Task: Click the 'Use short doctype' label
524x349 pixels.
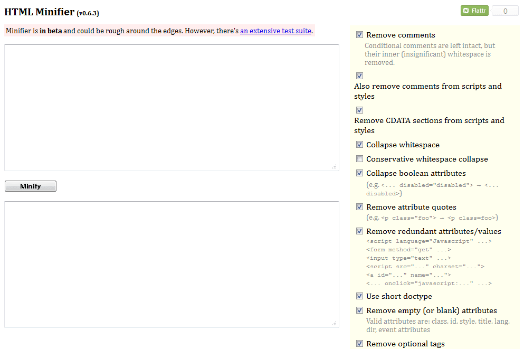Action: [x=399, y=297]
